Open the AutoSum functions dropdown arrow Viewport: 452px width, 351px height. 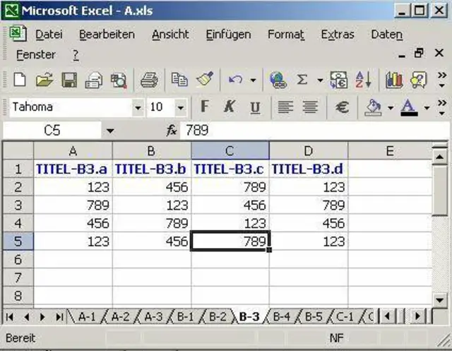coord(320,80)
